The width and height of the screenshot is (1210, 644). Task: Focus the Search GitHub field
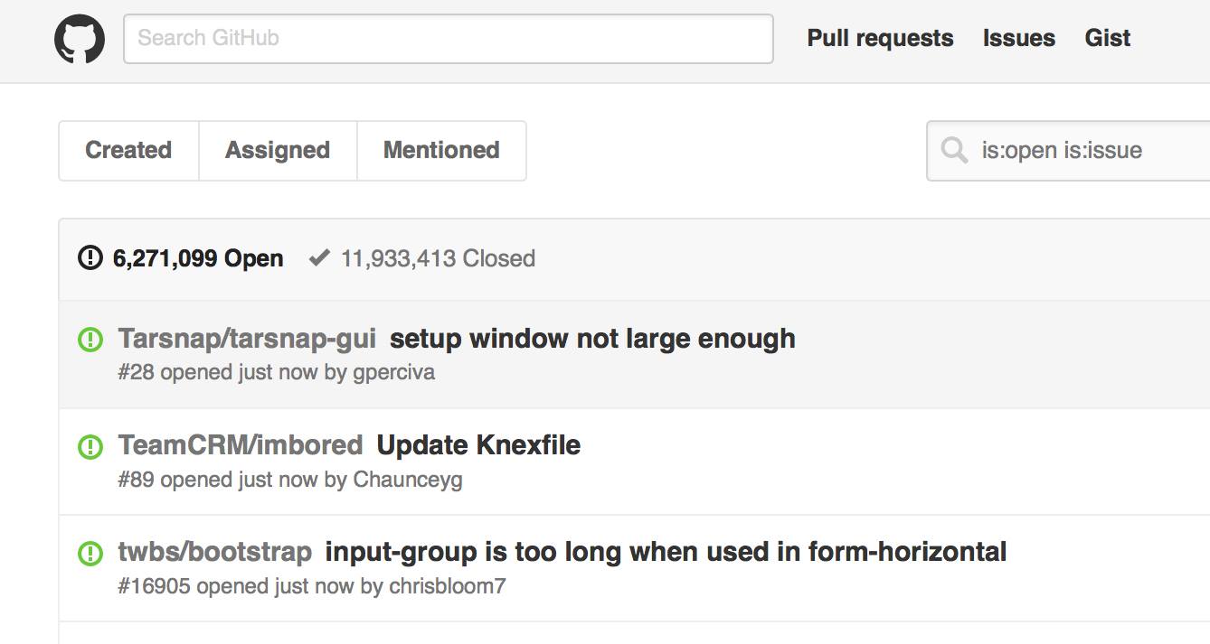[449, 39]
